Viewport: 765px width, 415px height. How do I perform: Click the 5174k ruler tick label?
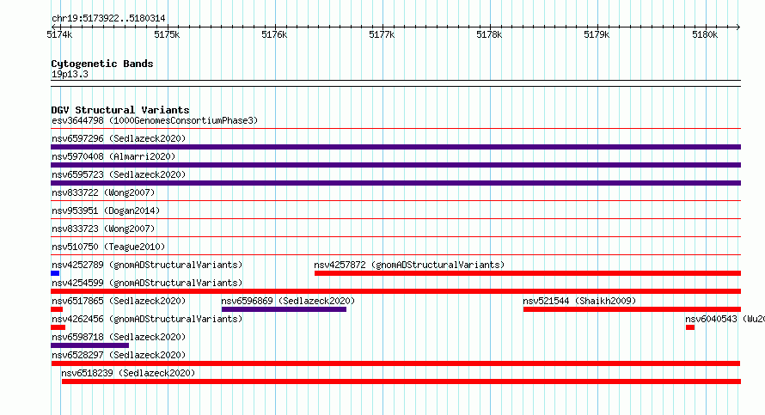point(59,34)
